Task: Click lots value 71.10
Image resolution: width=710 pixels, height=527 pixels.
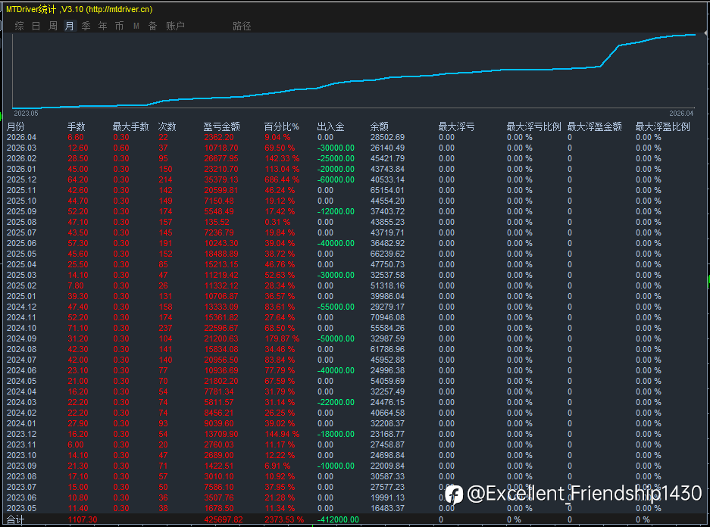Action: pos(78,328)
